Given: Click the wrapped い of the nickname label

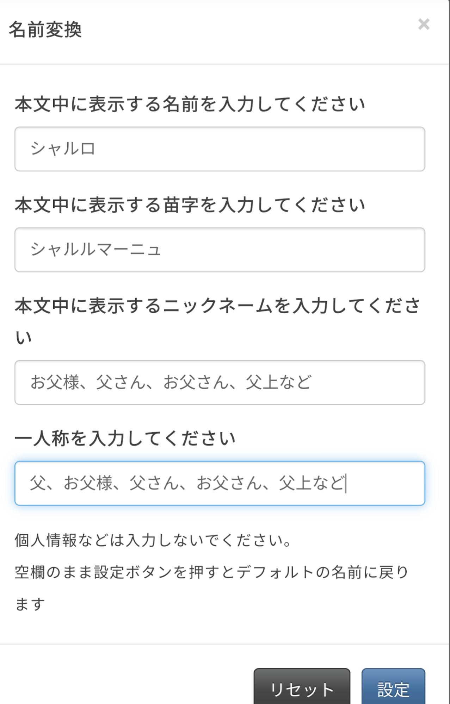Looking at the screenshot, I should (24, 337).
